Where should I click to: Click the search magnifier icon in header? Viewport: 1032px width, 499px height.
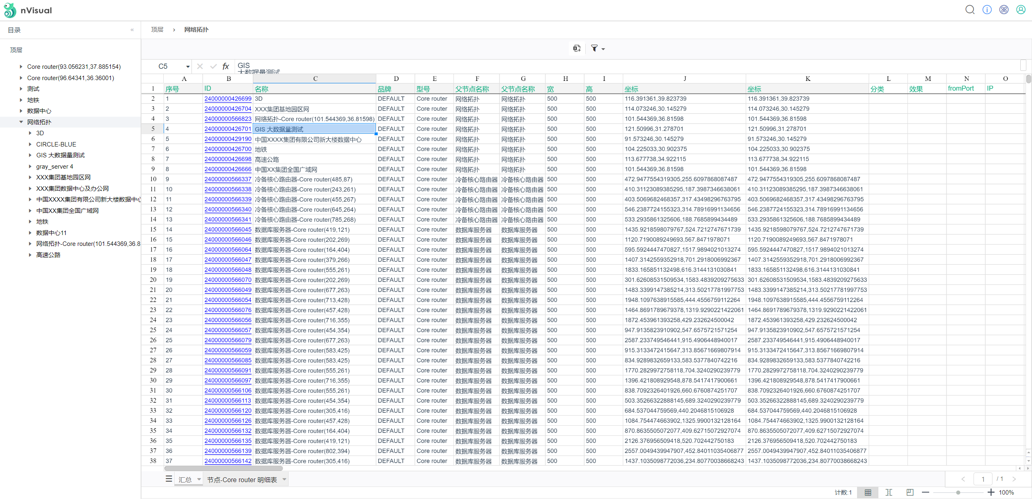(x=970, y=10)
